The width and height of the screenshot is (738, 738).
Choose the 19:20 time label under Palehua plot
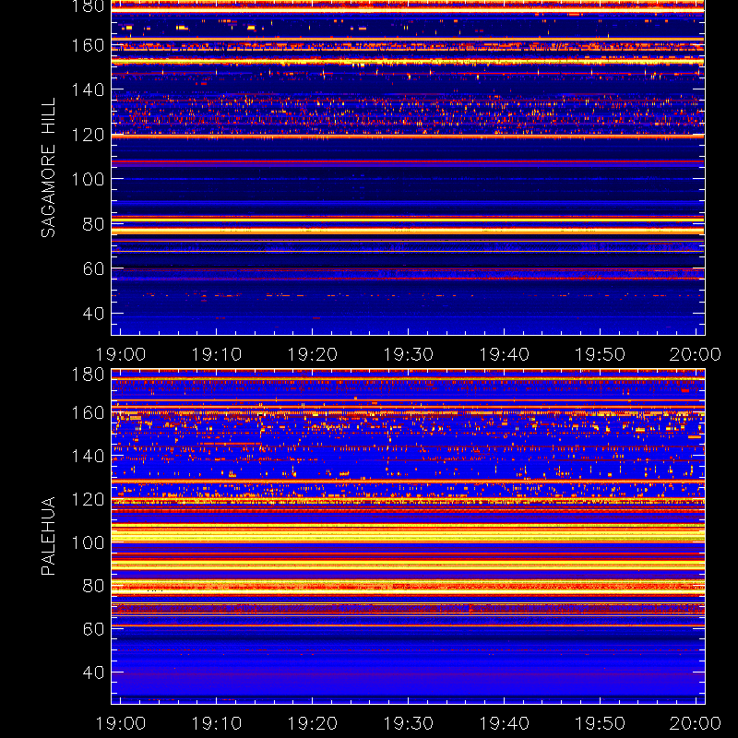[x=313, y=723]
